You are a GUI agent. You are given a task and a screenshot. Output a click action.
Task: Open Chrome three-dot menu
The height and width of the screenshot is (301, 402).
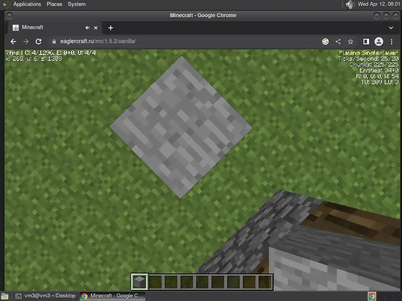point(391,42)
